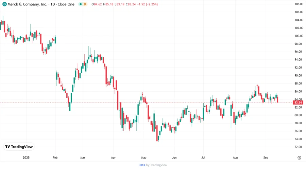The height and width of the screenshot is (169, 306).
Task: Click the Jun label on time axis
Action: [174, 157]
